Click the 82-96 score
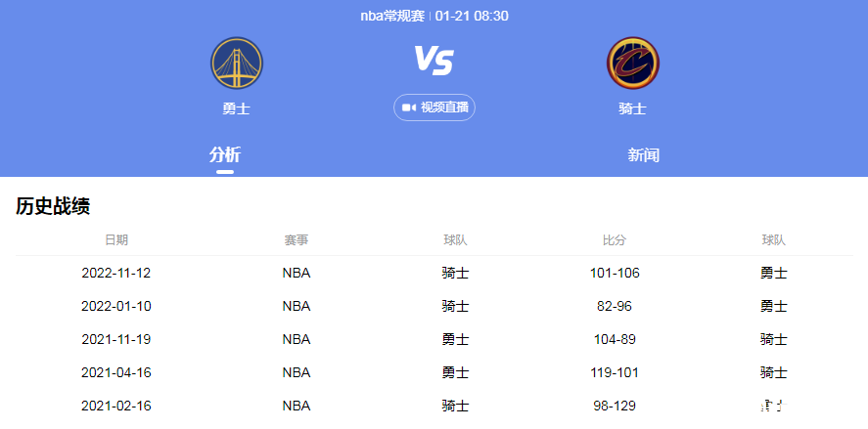The height and width of the screenshot is (429, 868). [615, 306]
